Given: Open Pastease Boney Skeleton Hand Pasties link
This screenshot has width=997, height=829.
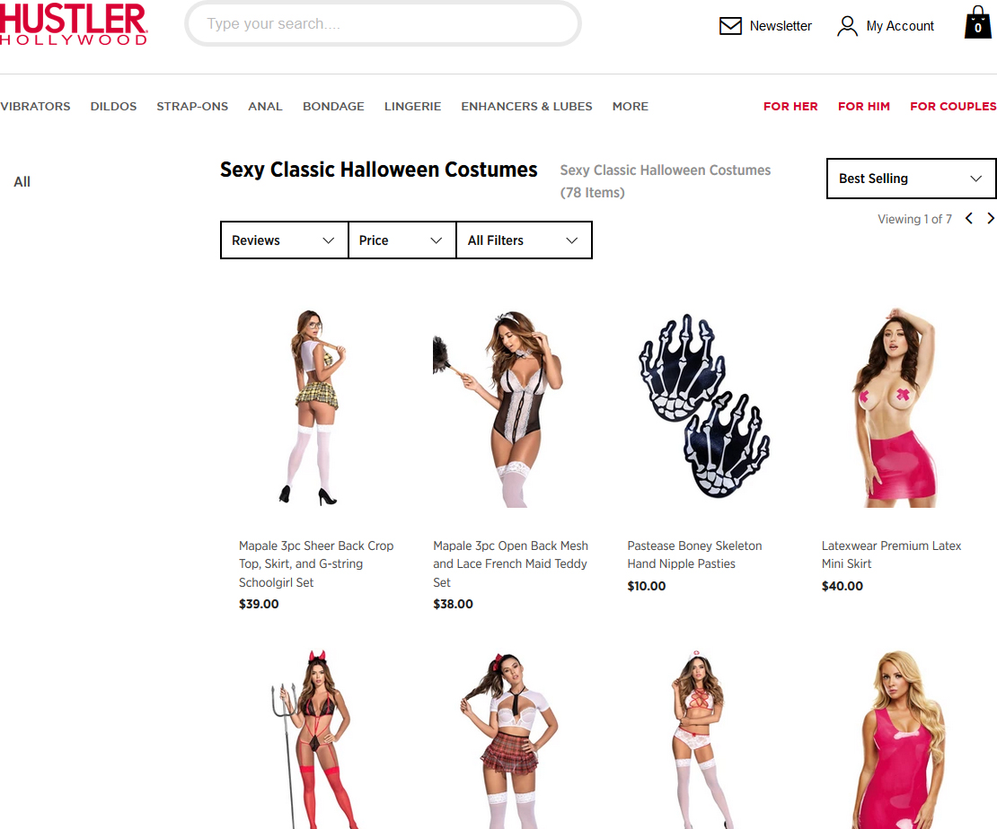Looking at the screenshot, I should coord(694,554).
